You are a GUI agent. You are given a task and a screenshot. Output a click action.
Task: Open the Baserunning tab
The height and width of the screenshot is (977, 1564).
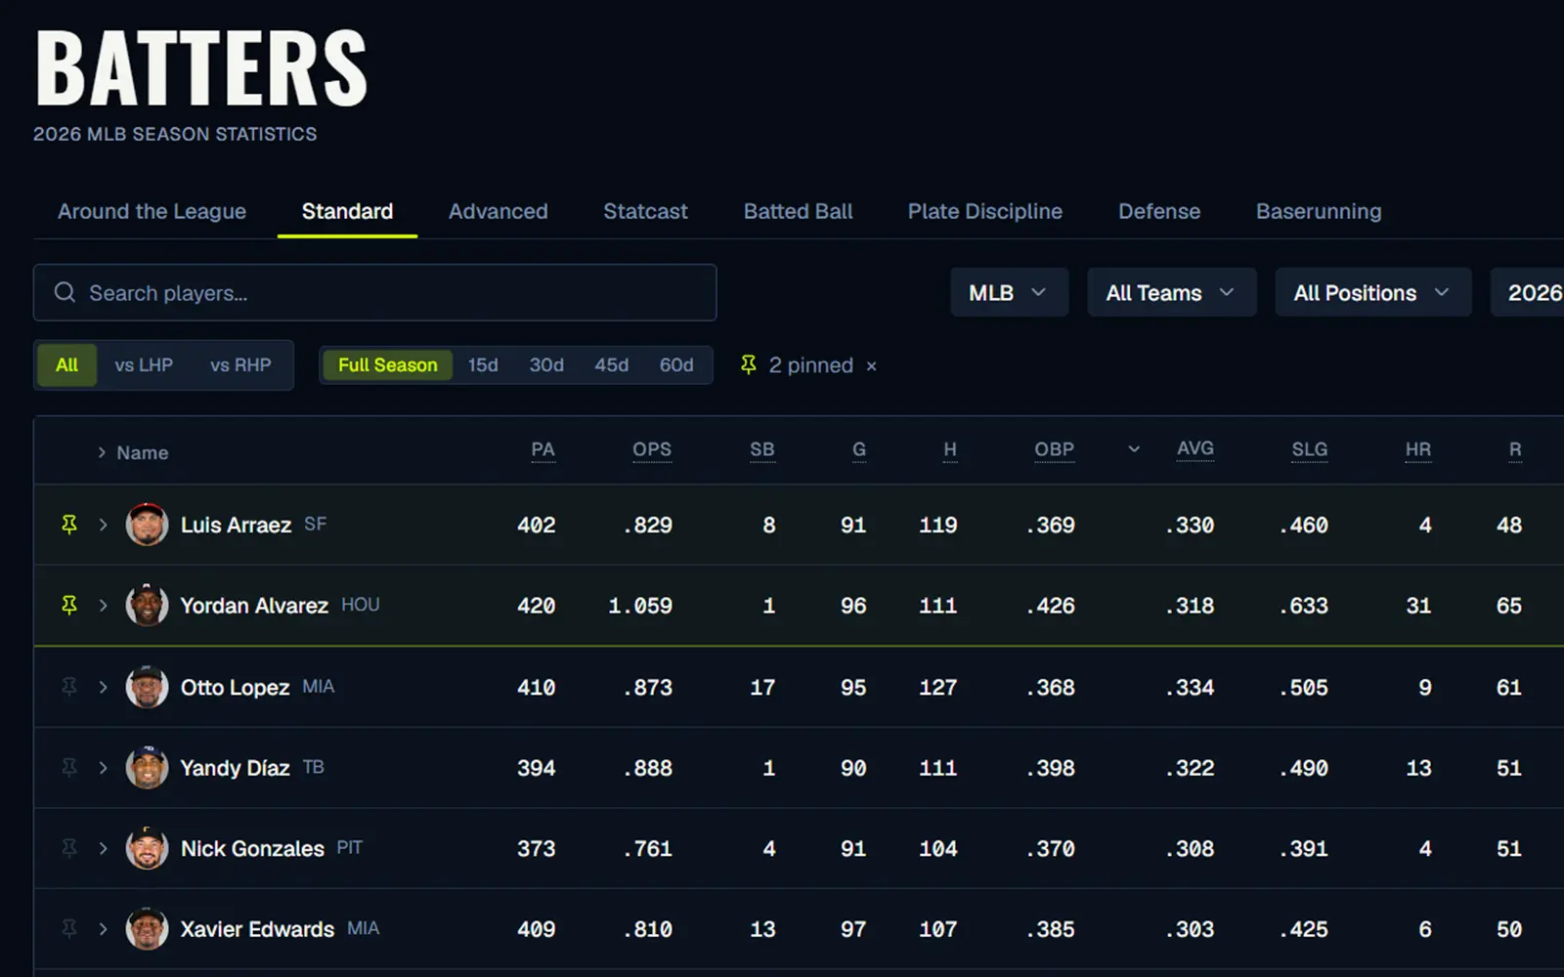[x=1319, y=211]
